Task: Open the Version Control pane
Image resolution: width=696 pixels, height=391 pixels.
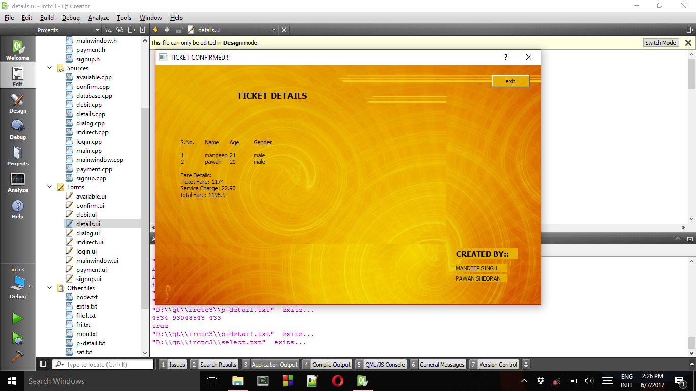Action: (x=494, y=364)
